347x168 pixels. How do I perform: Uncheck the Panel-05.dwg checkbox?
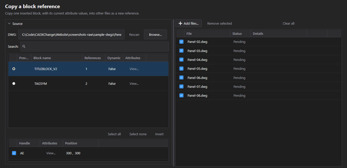(181, 69)
